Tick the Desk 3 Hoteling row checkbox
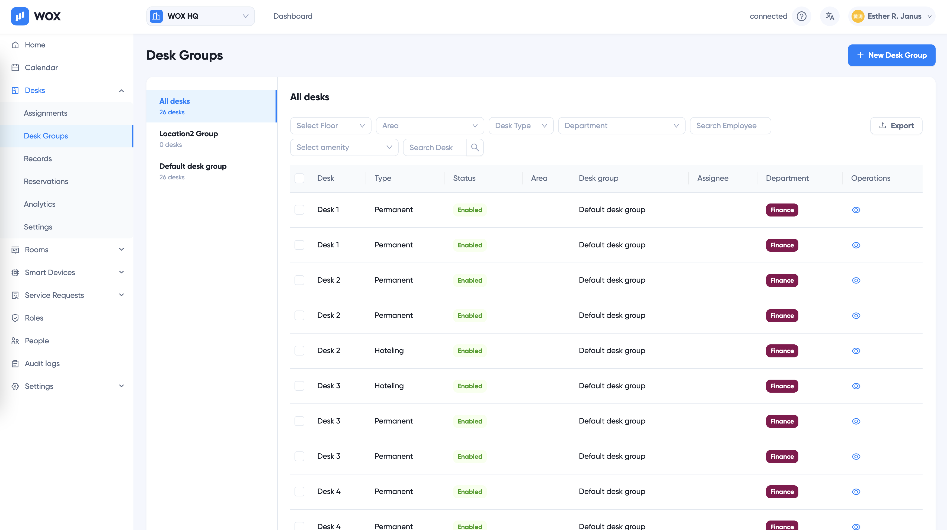The width and height of the screenshot is (947, 530). point(299,386)
